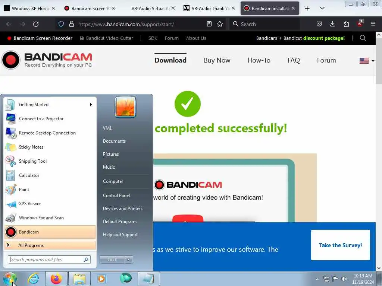Click the Firefox Search box
Viewport: 382px width, 286px height.
click(264, 24)
